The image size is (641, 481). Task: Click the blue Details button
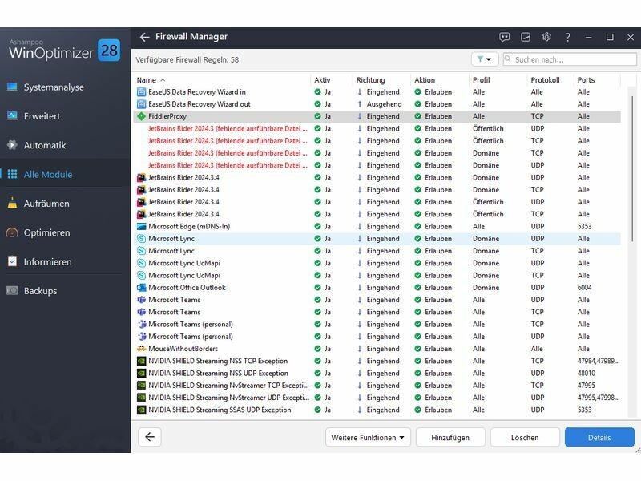(599, 438)
